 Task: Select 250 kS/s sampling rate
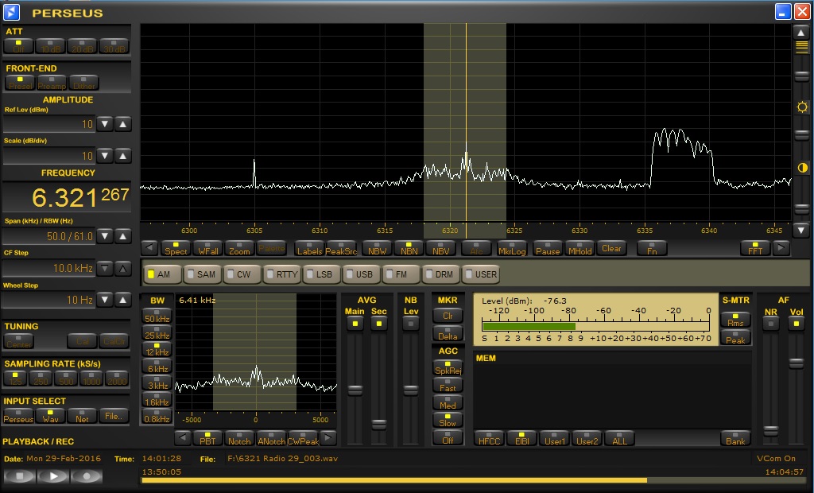pos(41,378)
